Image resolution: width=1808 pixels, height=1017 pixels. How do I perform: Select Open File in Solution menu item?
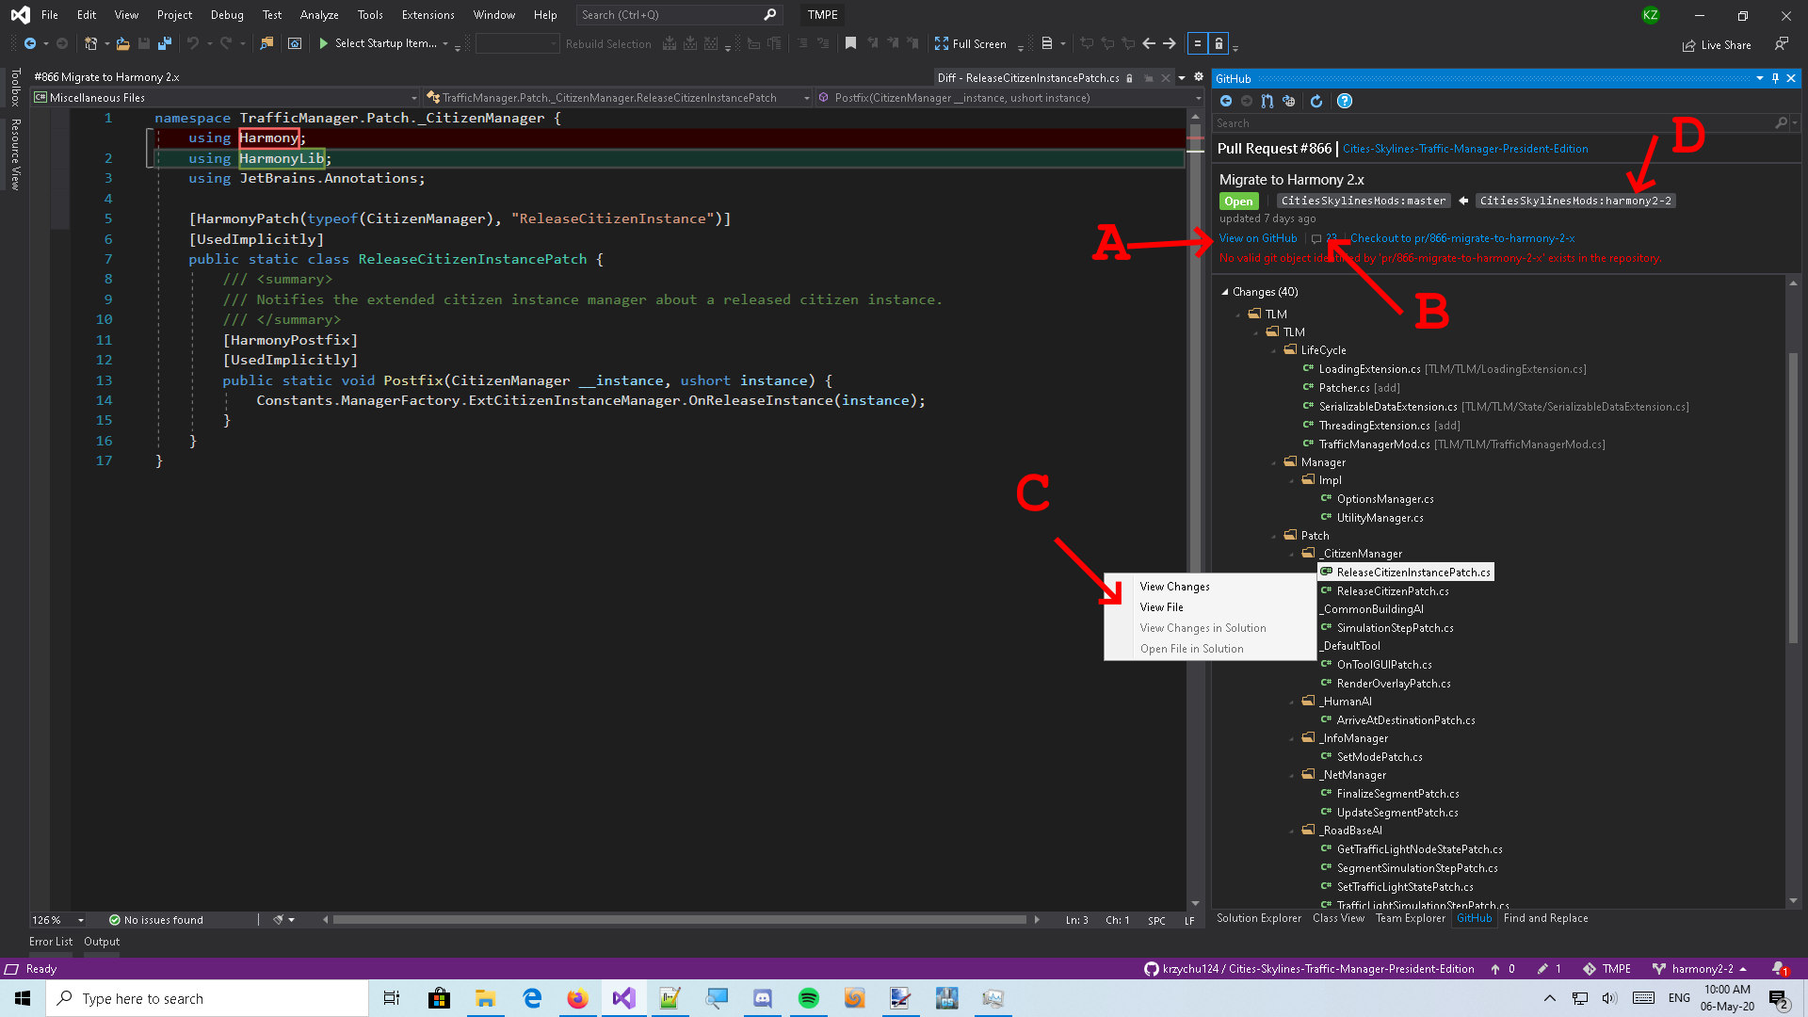coord(1192,648)
